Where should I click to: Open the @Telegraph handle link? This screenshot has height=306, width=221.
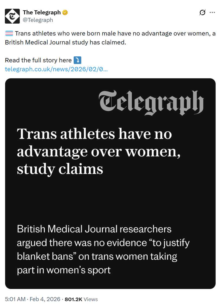(x=38, y=20)
